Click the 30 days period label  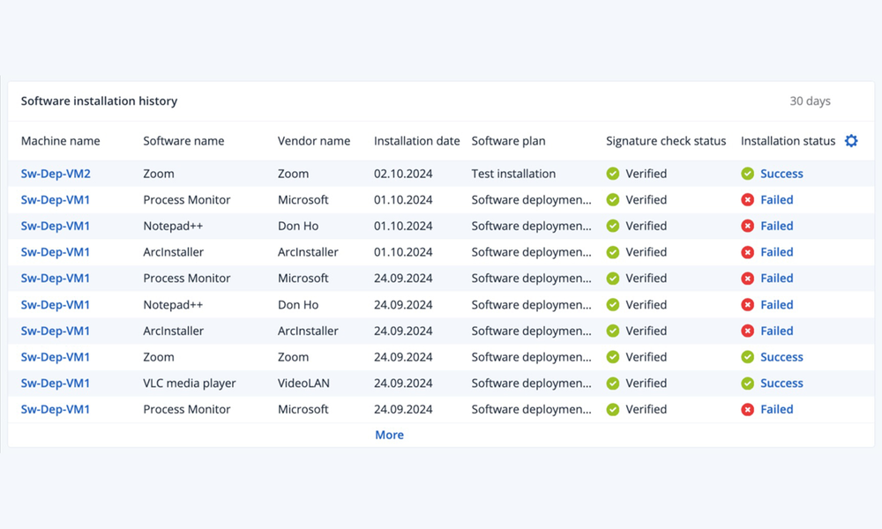pos(810,101)
